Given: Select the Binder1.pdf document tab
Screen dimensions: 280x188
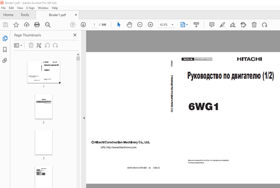Looking at the screenshot, I should pyautogui.click(x=57, y=15).
